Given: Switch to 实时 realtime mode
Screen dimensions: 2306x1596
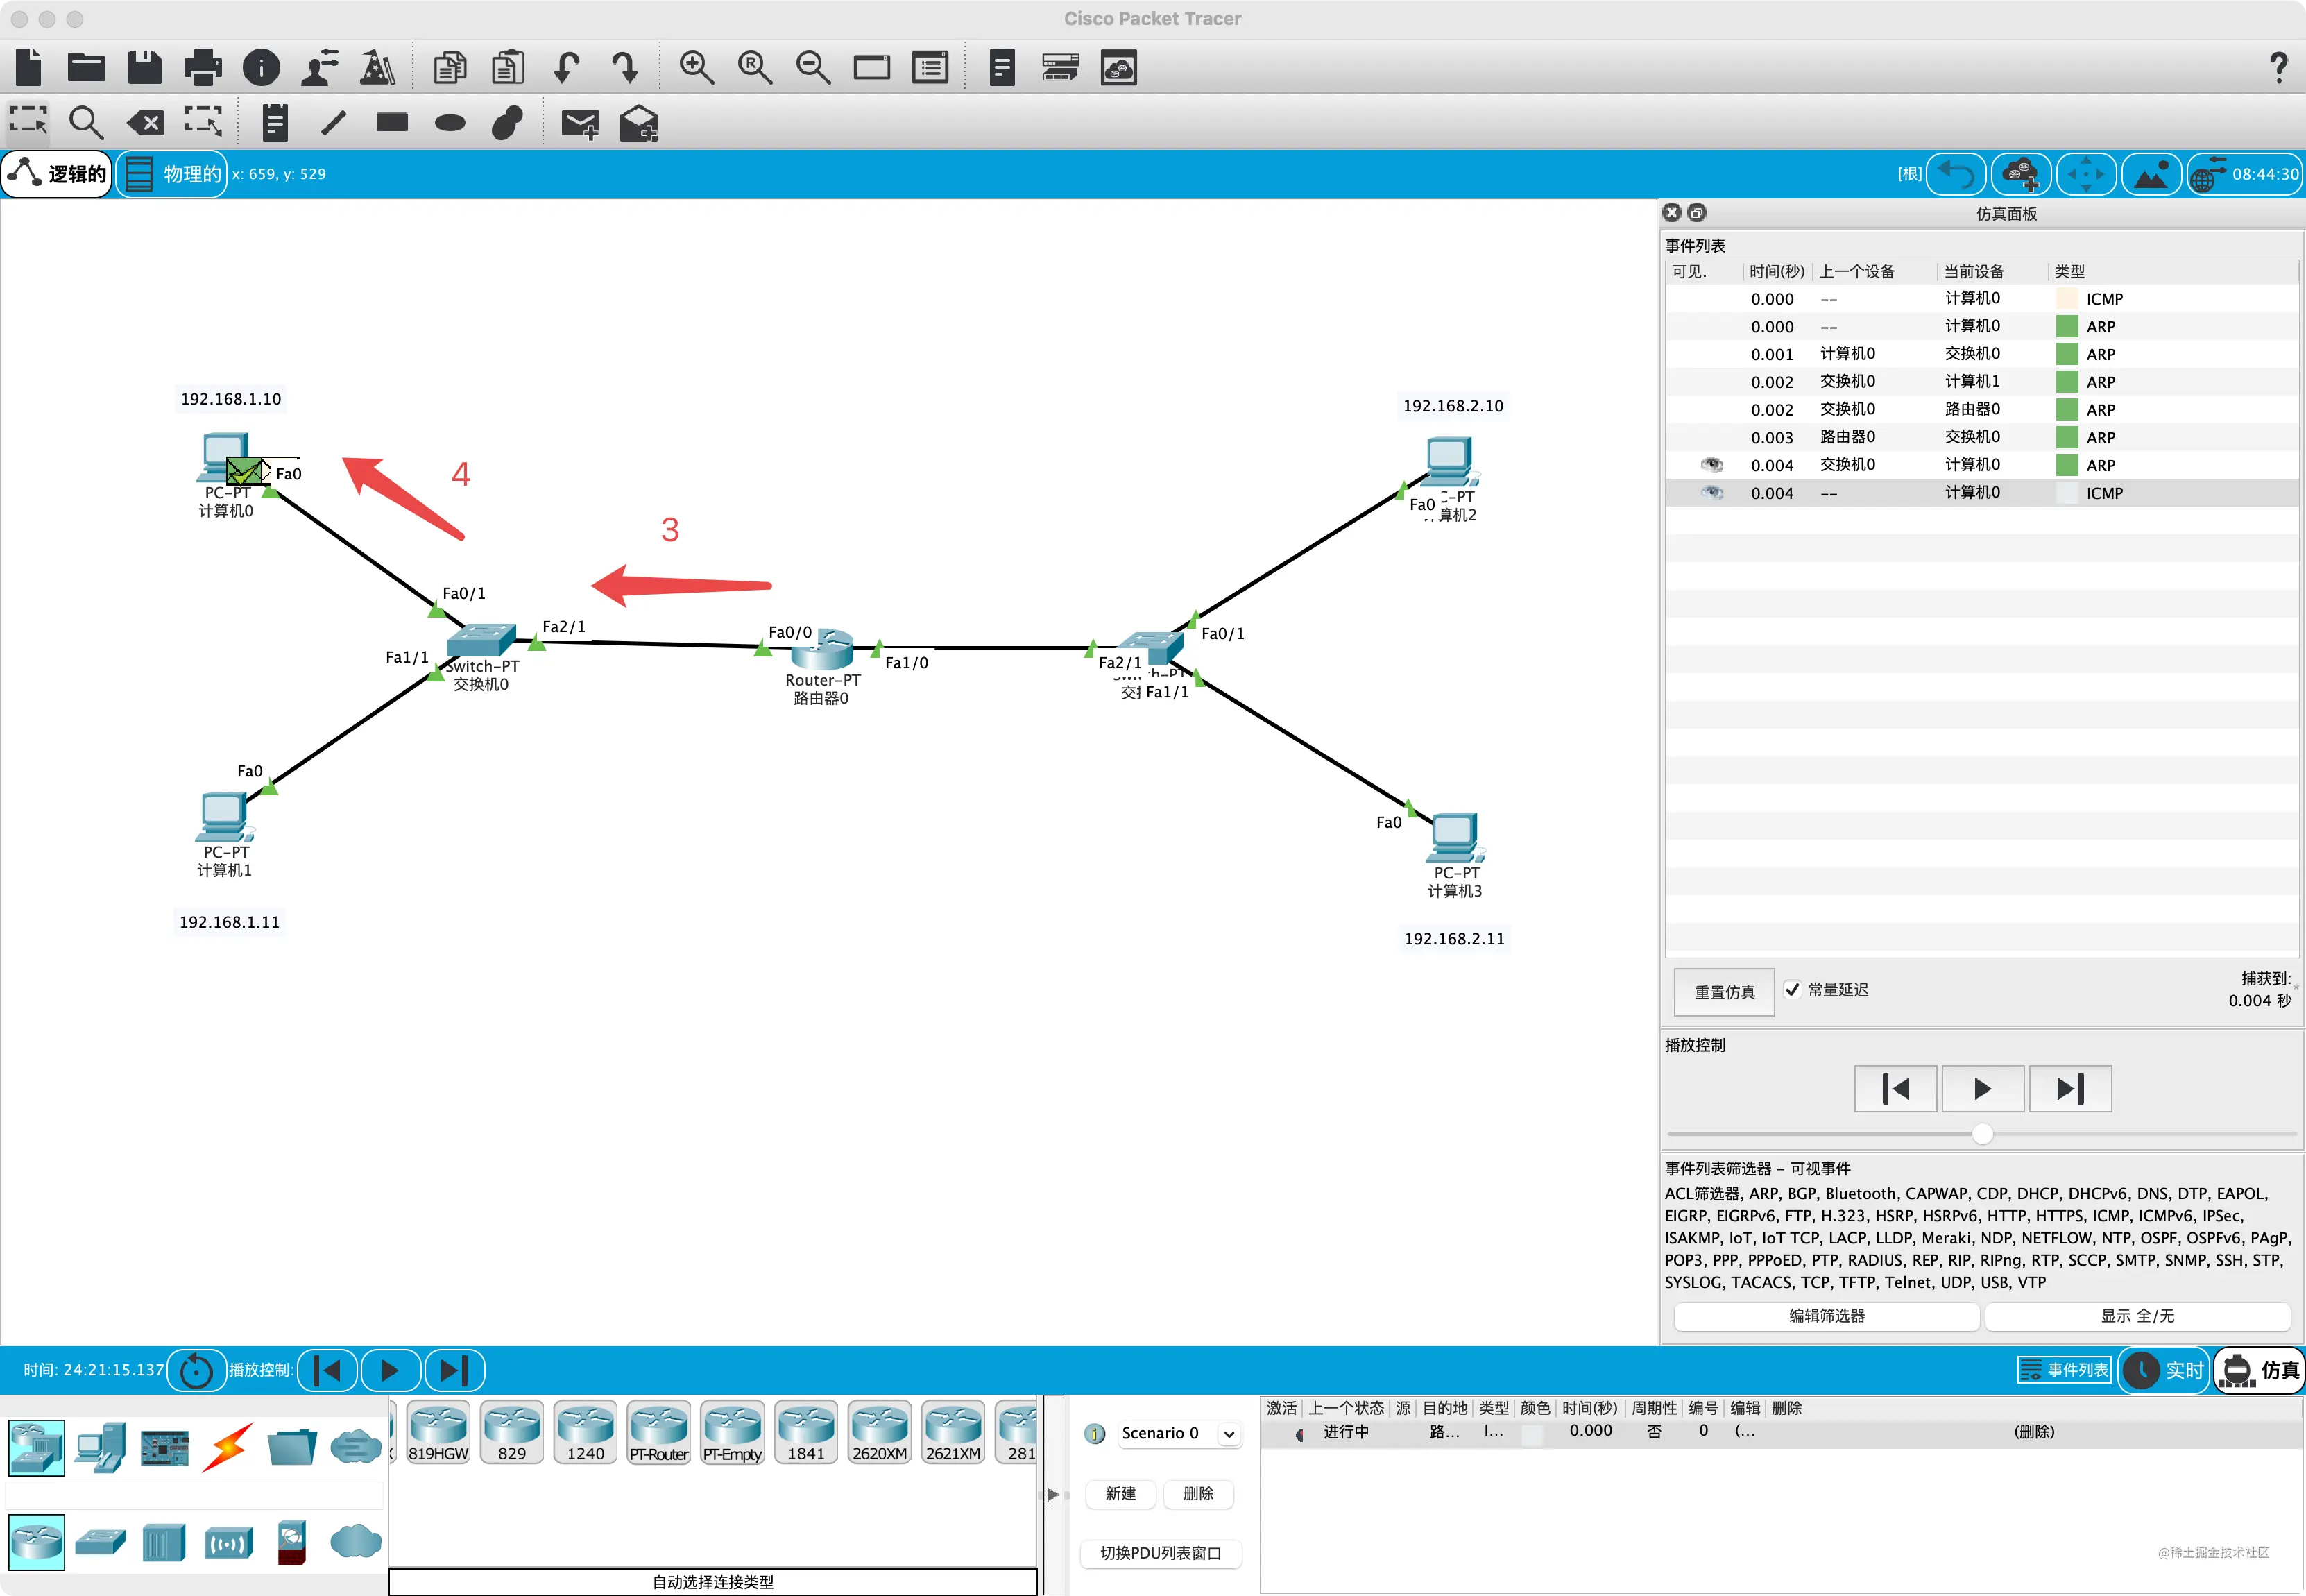Looking at the screenshot, I should pos(2163,1370).
